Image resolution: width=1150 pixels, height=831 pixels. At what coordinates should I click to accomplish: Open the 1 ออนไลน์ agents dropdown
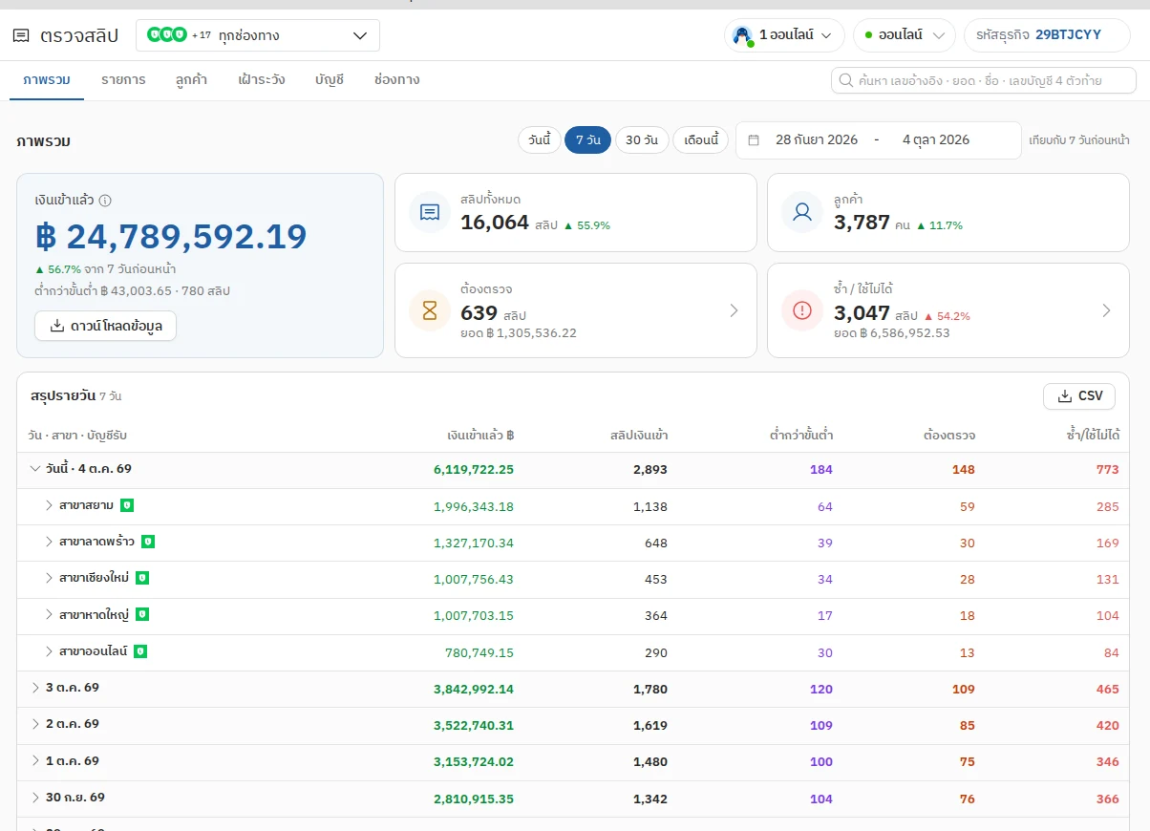pos(784,35)
